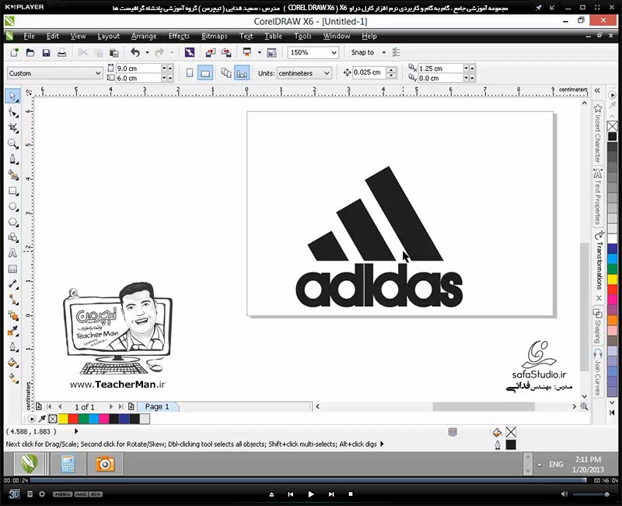Select the no-fill swatch in palette
The height and width of the screenshot is (506, 622).
tap(613, 126)
